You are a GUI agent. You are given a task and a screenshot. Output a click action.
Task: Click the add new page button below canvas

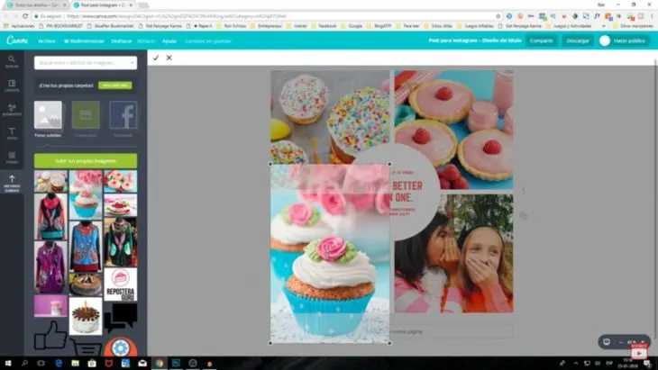pyautogui.click(x=452, y=331)
